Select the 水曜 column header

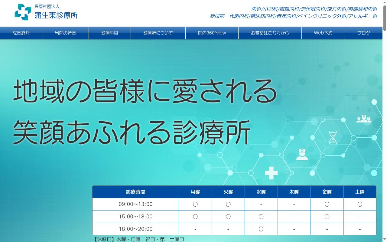261,192
